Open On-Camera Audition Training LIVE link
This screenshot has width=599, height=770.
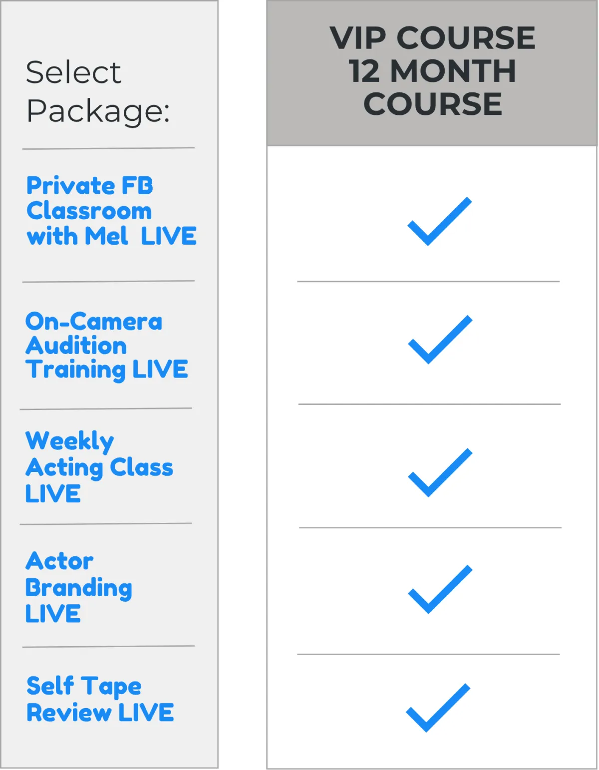click(x=107, y=346)
